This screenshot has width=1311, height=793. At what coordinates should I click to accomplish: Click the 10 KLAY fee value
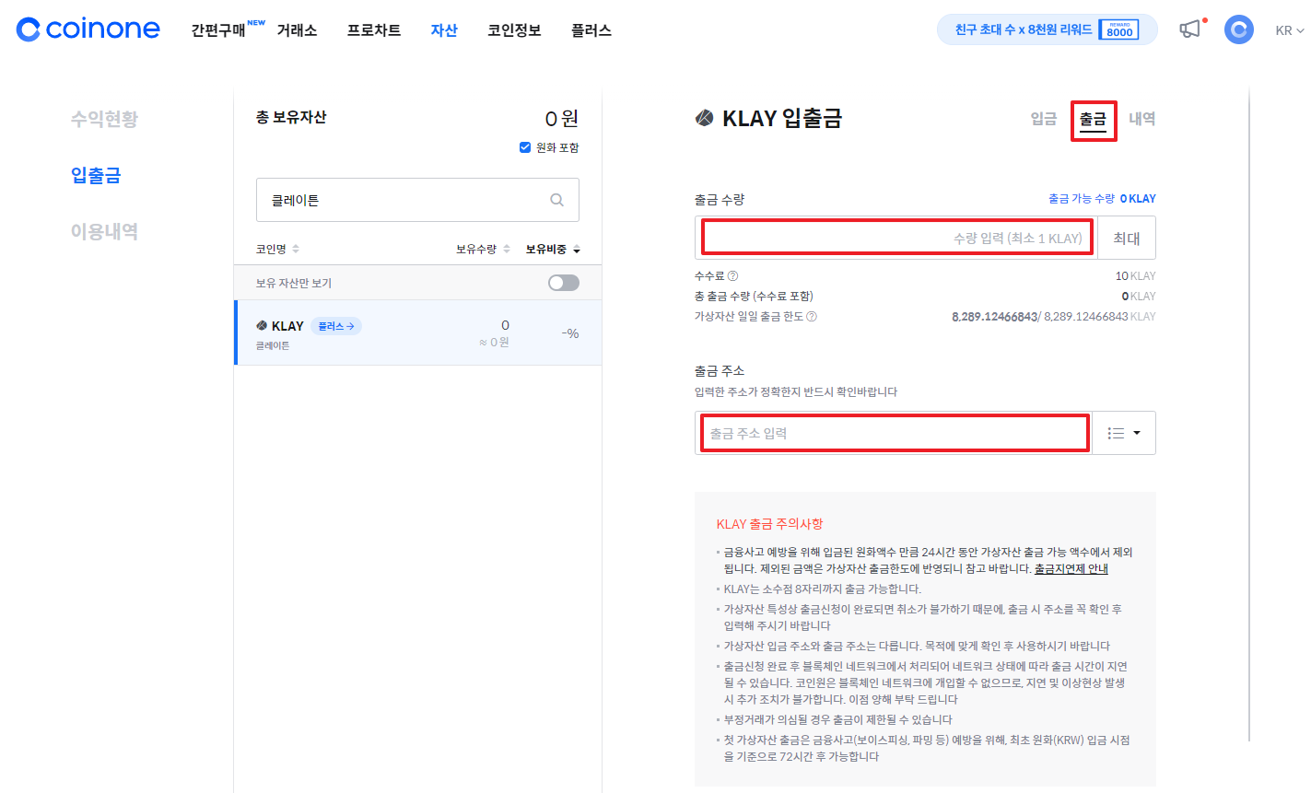click(x=1135, y=275)
